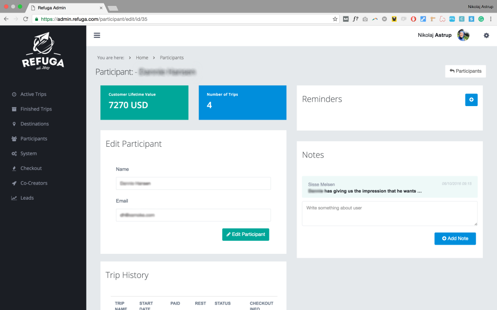This screenshot has height=310, width=497.
Task: Click the Leads chart icon
Action: (14, 198)
